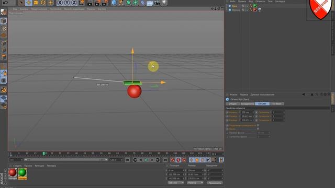Open the floor and environment icon
Screen dimensions: 335x188
tap(150, 3)
